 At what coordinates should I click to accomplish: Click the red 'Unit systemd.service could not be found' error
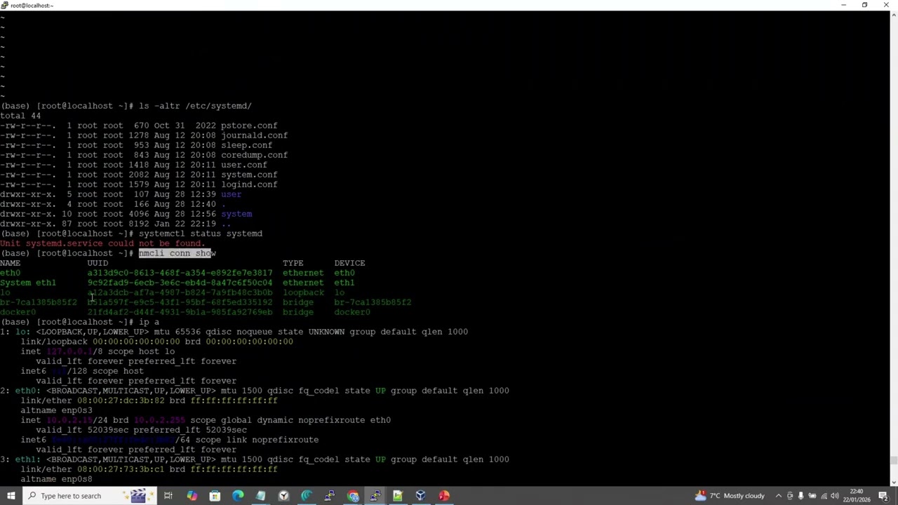coord(102,243)
